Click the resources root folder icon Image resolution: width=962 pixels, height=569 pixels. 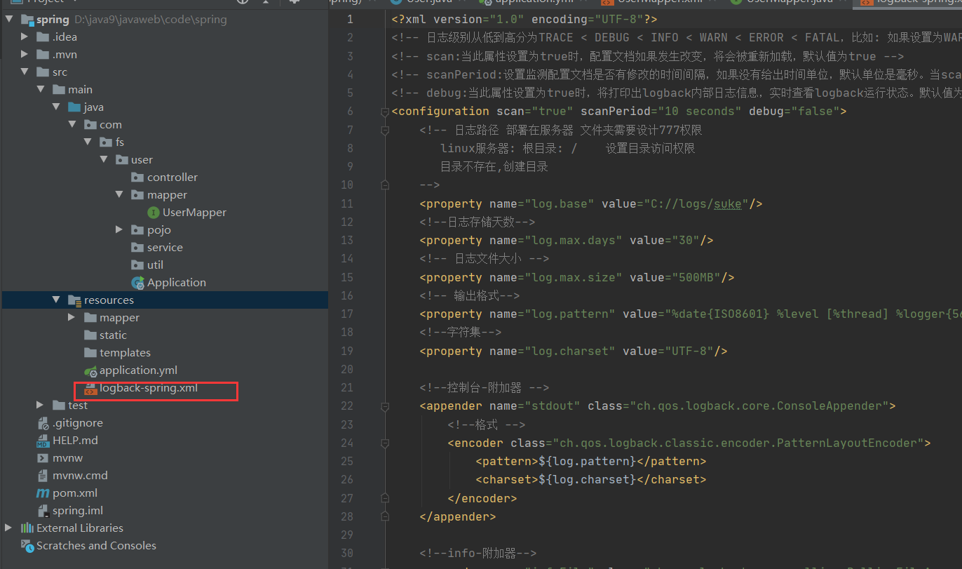tap(74, 300)
